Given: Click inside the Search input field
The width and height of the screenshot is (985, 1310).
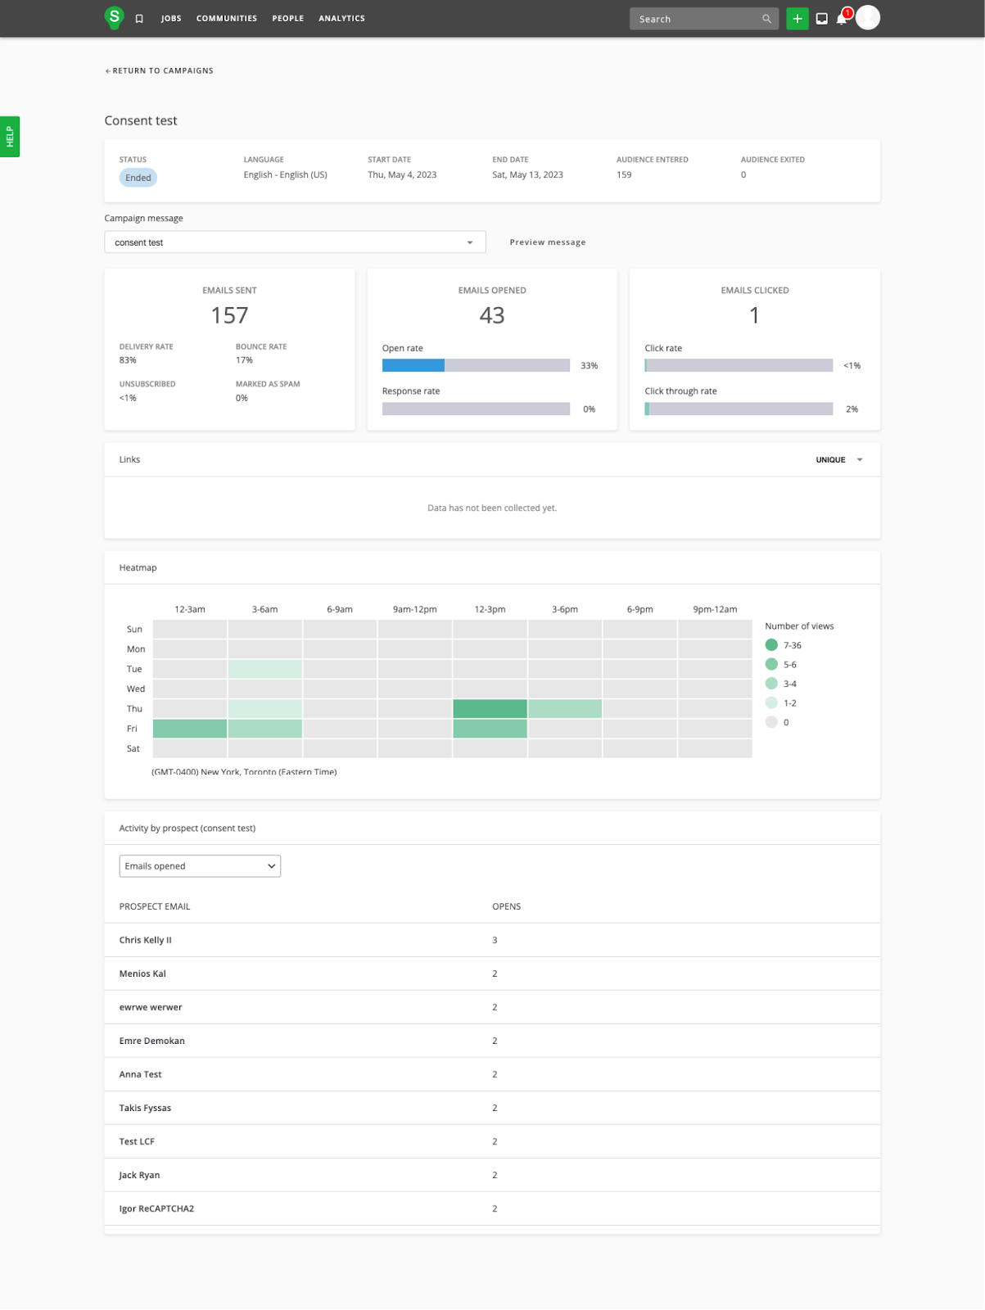Looking at the screenshot, I should pos(694,19).
